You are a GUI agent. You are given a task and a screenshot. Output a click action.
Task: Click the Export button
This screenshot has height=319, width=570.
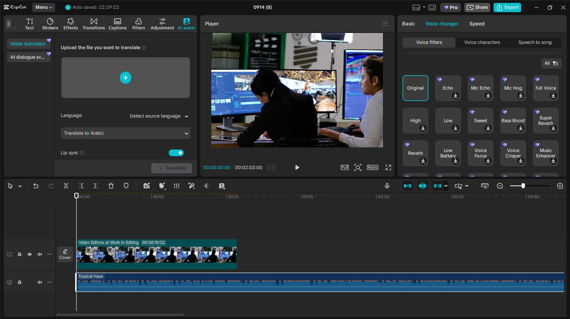pyautogui.click(x=507, y=7)
